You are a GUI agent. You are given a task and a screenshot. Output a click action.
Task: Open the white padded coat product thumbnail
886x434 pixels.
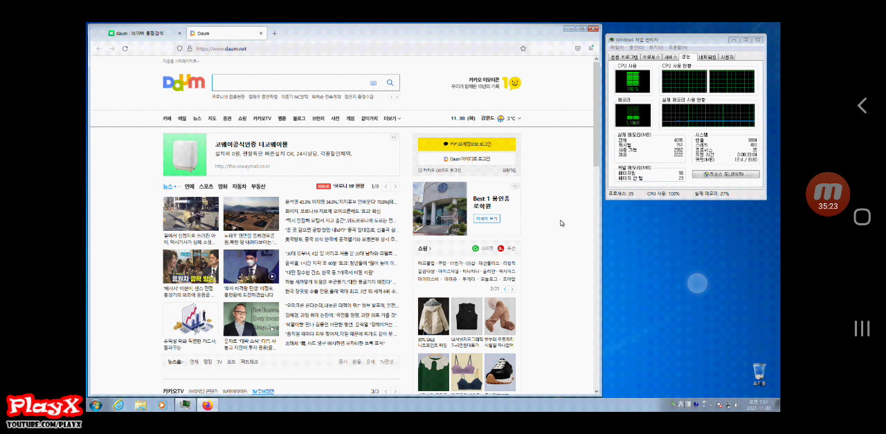pos(433,317)
